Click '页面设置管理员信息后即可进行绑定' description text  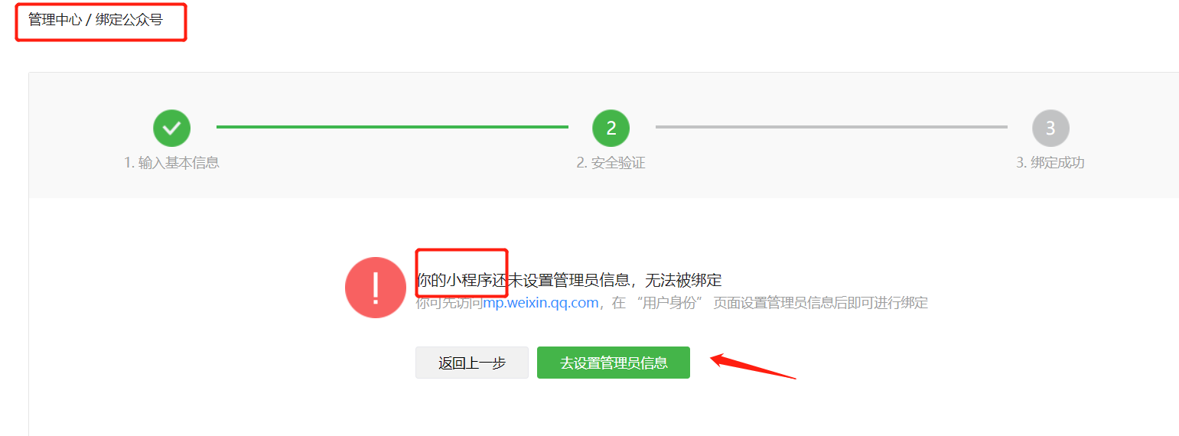pos(821,303)
